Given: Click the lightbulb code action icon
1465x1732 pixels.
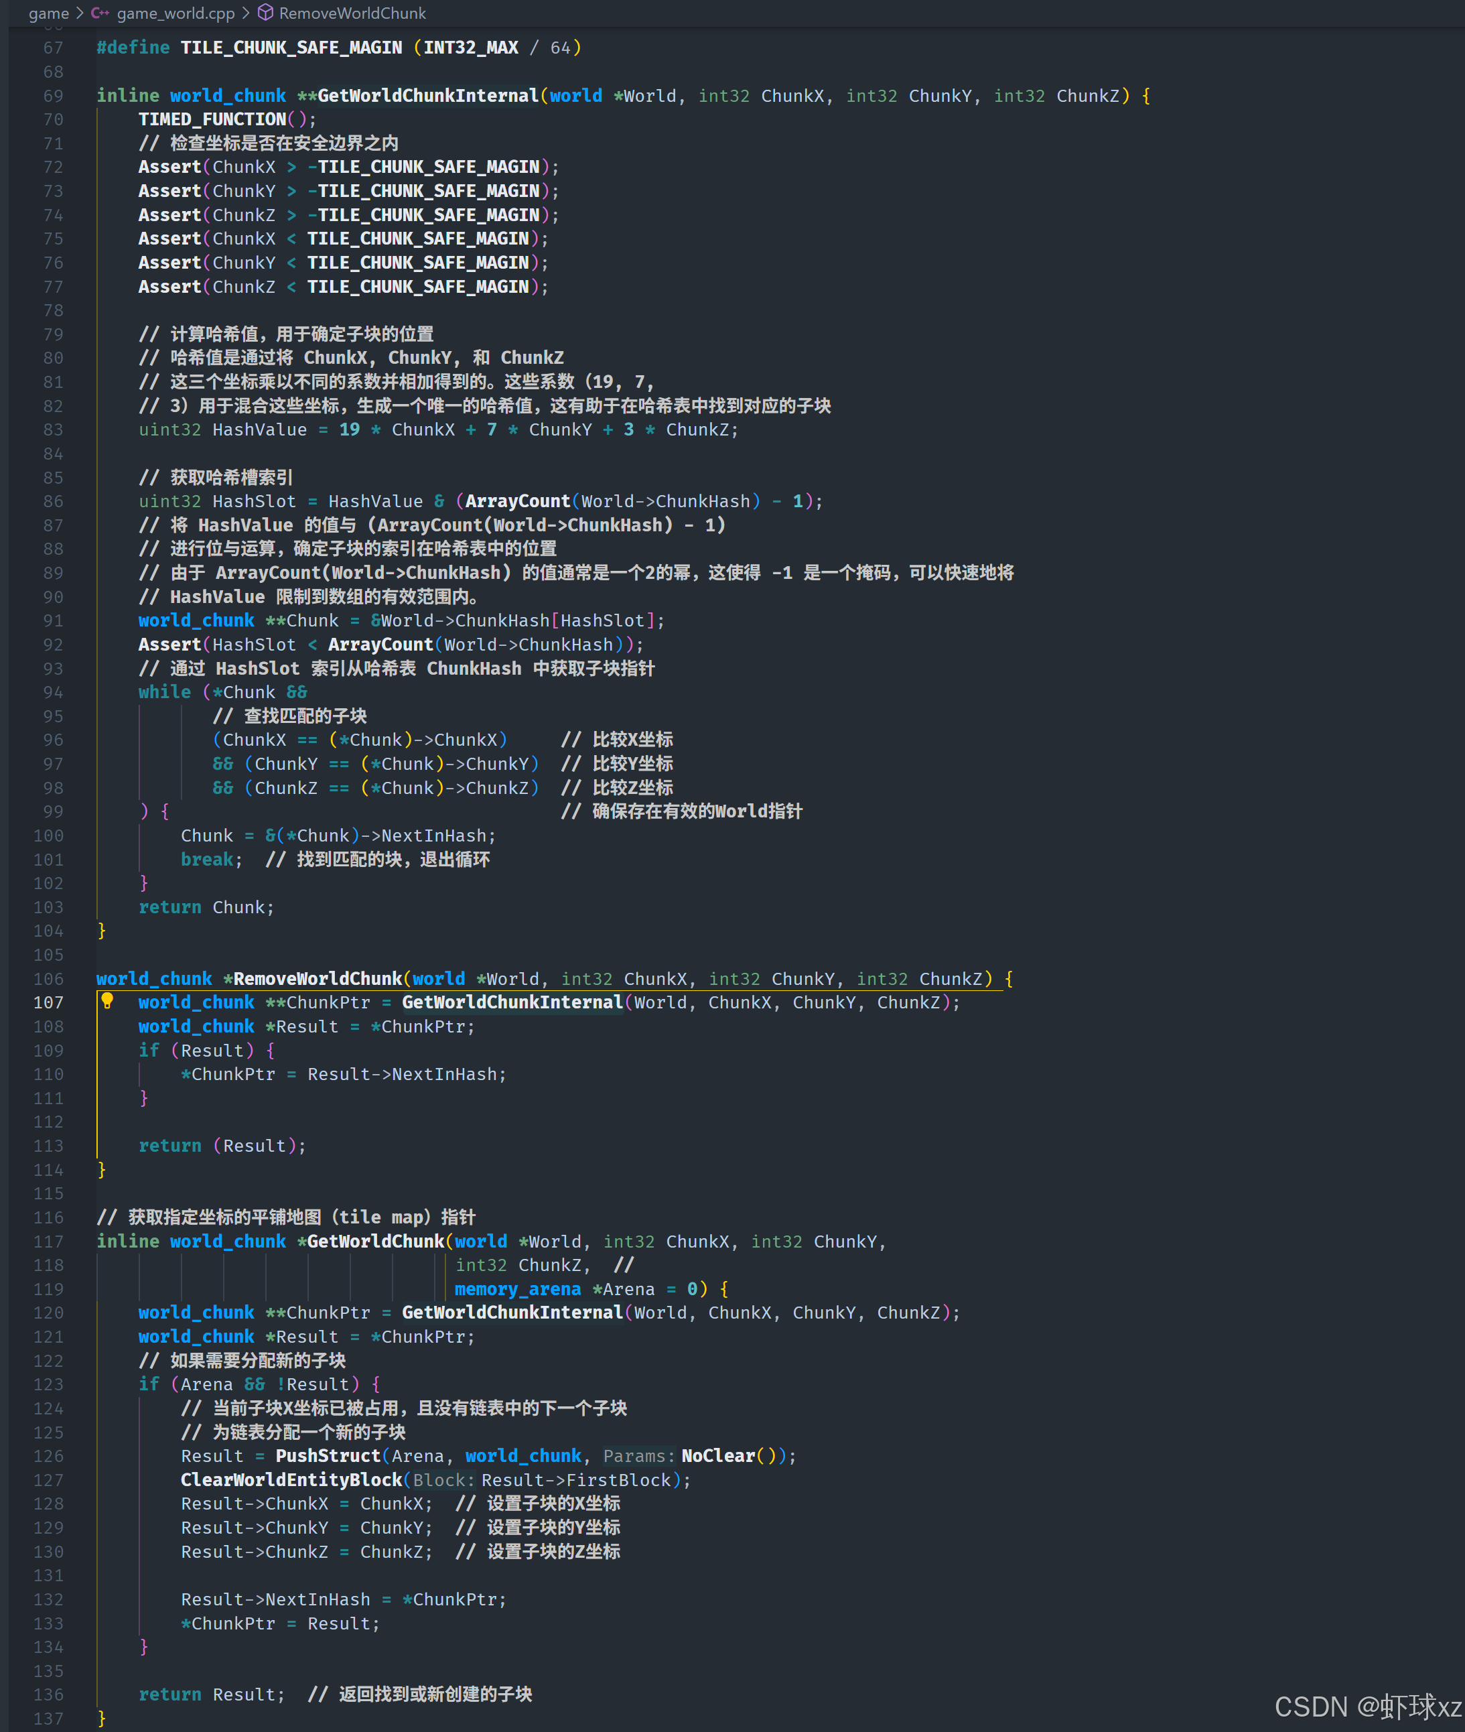Looking at the screenshot, I should (107, 1001).
